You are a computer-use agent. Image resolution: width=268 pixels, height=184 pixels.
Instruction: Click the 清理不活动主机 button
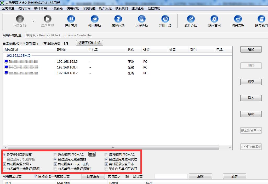89,43
